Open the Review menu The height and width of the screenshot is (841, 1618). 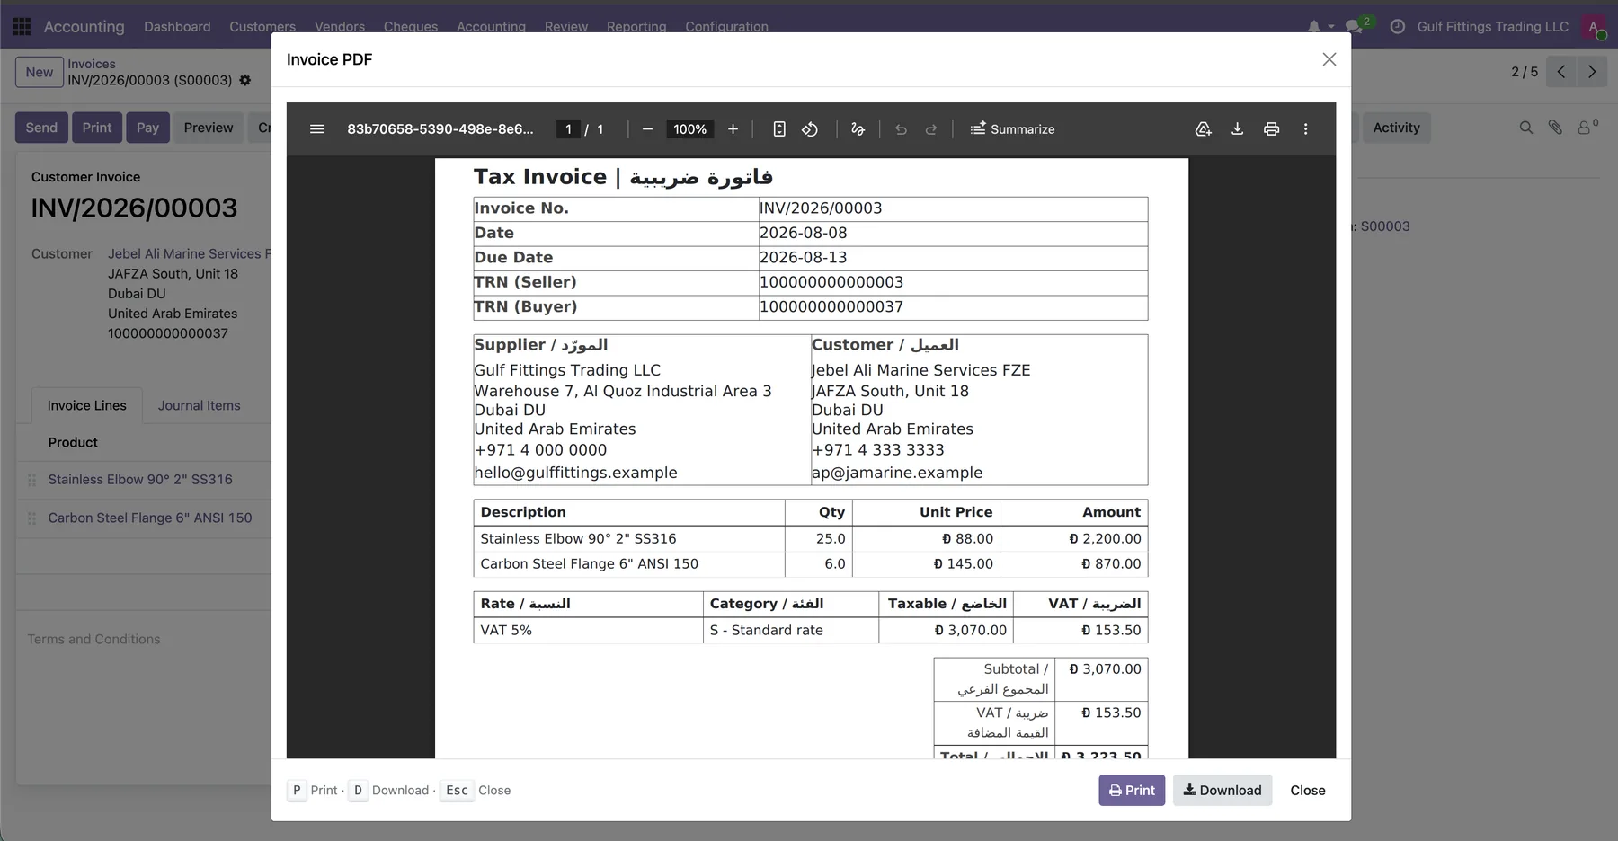[566, 27]
